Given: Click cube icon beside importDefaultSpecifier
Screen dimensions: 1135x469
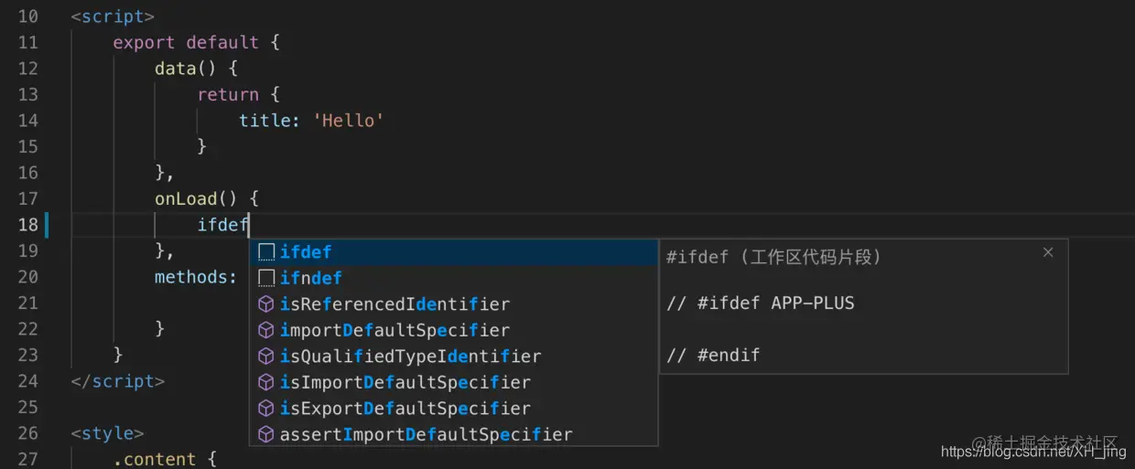Looking at the screenshot, I should (266, 330).
